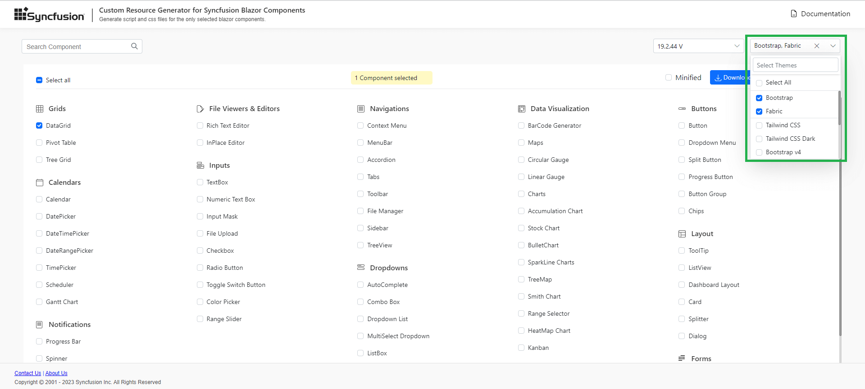Click the Data Visualization category icon
This screenshot has height=389, width=865.
[x=522, y=109]
